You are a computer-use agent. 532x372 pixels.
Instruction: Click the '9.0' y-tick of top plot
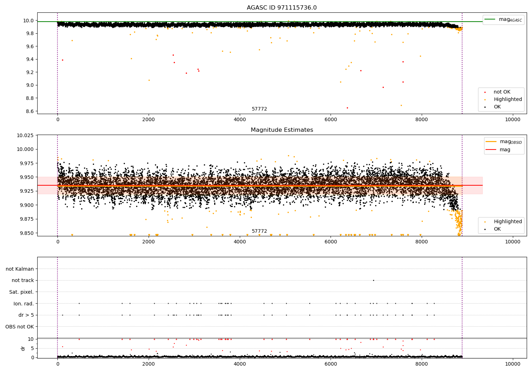[x=30, y=85]
